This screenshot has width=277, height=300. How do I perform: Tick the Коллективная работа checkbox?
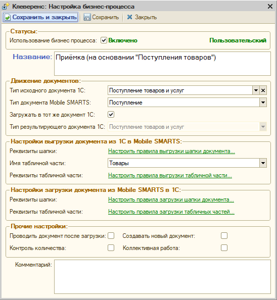224,248
